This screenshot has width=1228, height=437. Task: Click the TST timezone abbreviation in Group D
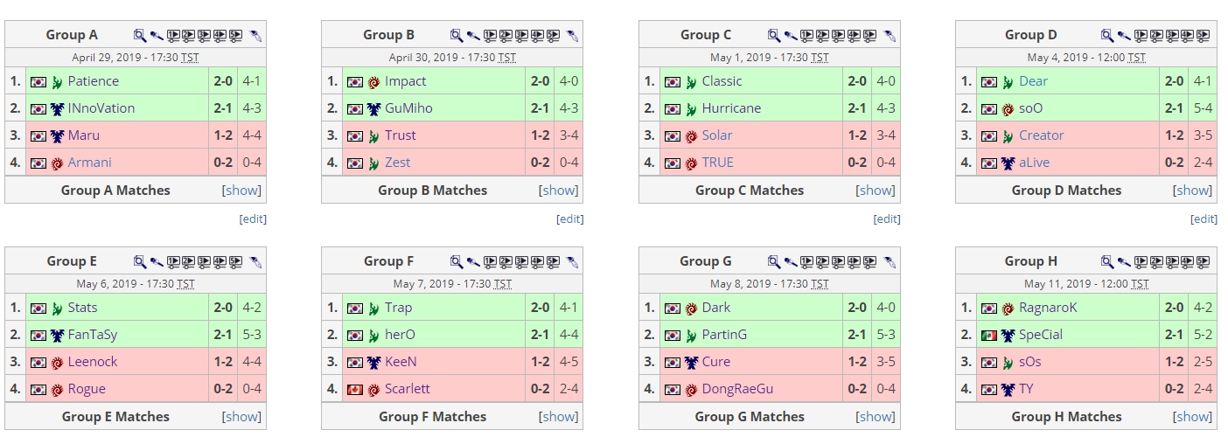point(1136,58)
